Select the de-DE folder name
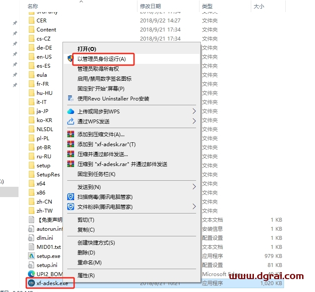Screen dimensions: 315x292 coord(44,48)
